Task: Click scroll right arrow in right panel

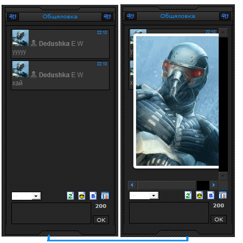Action: tap(214, 185)
